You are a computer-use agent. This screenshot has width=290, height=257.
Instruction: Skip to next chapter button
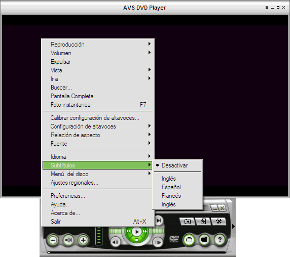(159, 221)
